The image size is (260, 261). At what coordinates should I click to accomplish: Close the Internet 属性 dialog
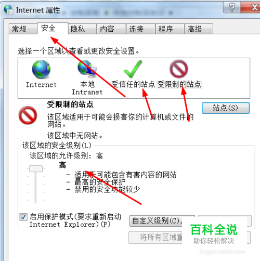pos(251,7)
